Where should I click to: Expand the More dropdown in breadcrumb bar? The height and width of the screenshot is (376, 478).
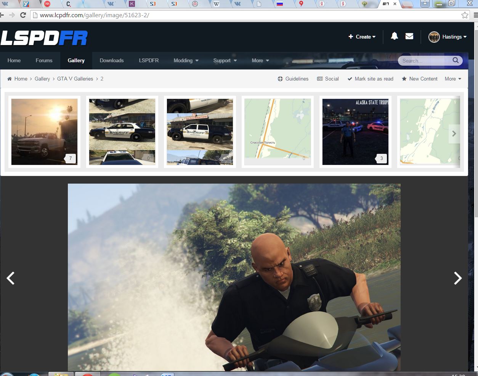pos(453,79)
